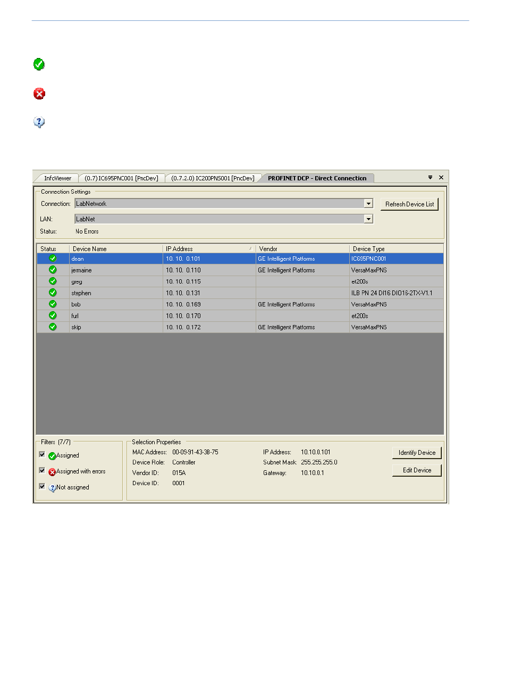
Task: Select the device name bob
Action: click(x=75, y=305)
